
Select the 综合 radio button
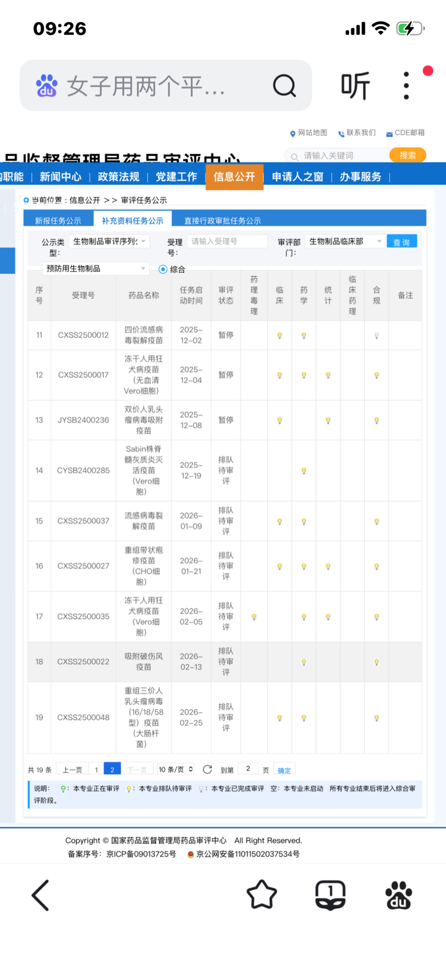[x=163, y=269]
